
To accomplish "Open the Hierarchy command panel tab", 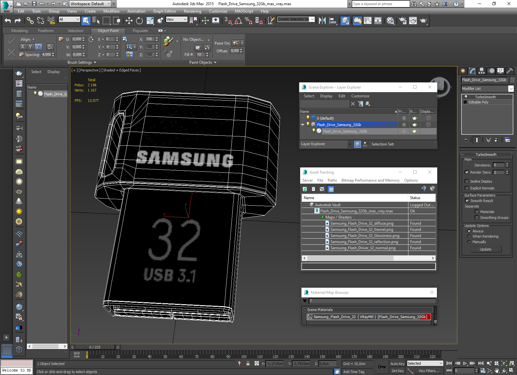I will [482, 70].
